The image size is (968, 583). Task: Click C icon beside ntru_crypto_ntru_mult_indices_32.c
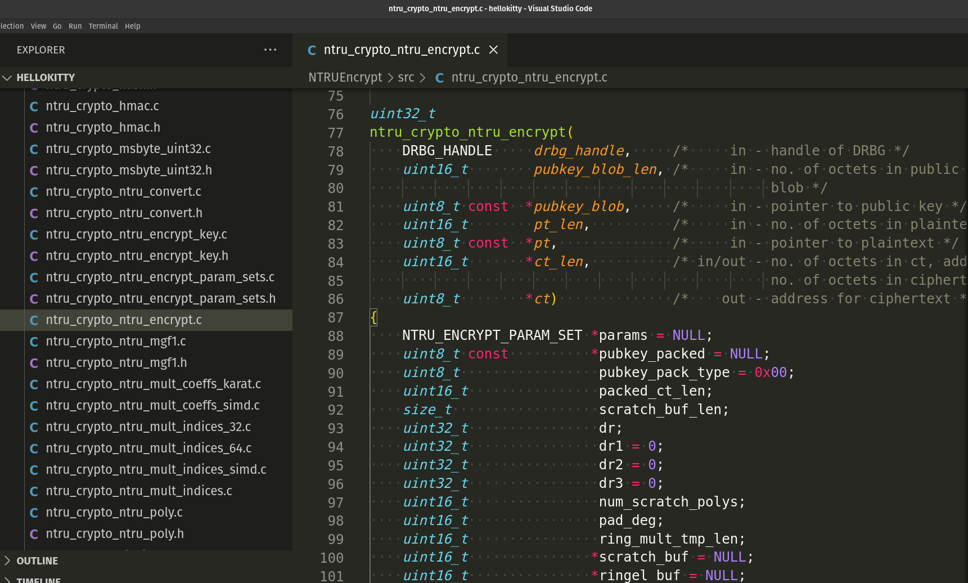point(34,427)
